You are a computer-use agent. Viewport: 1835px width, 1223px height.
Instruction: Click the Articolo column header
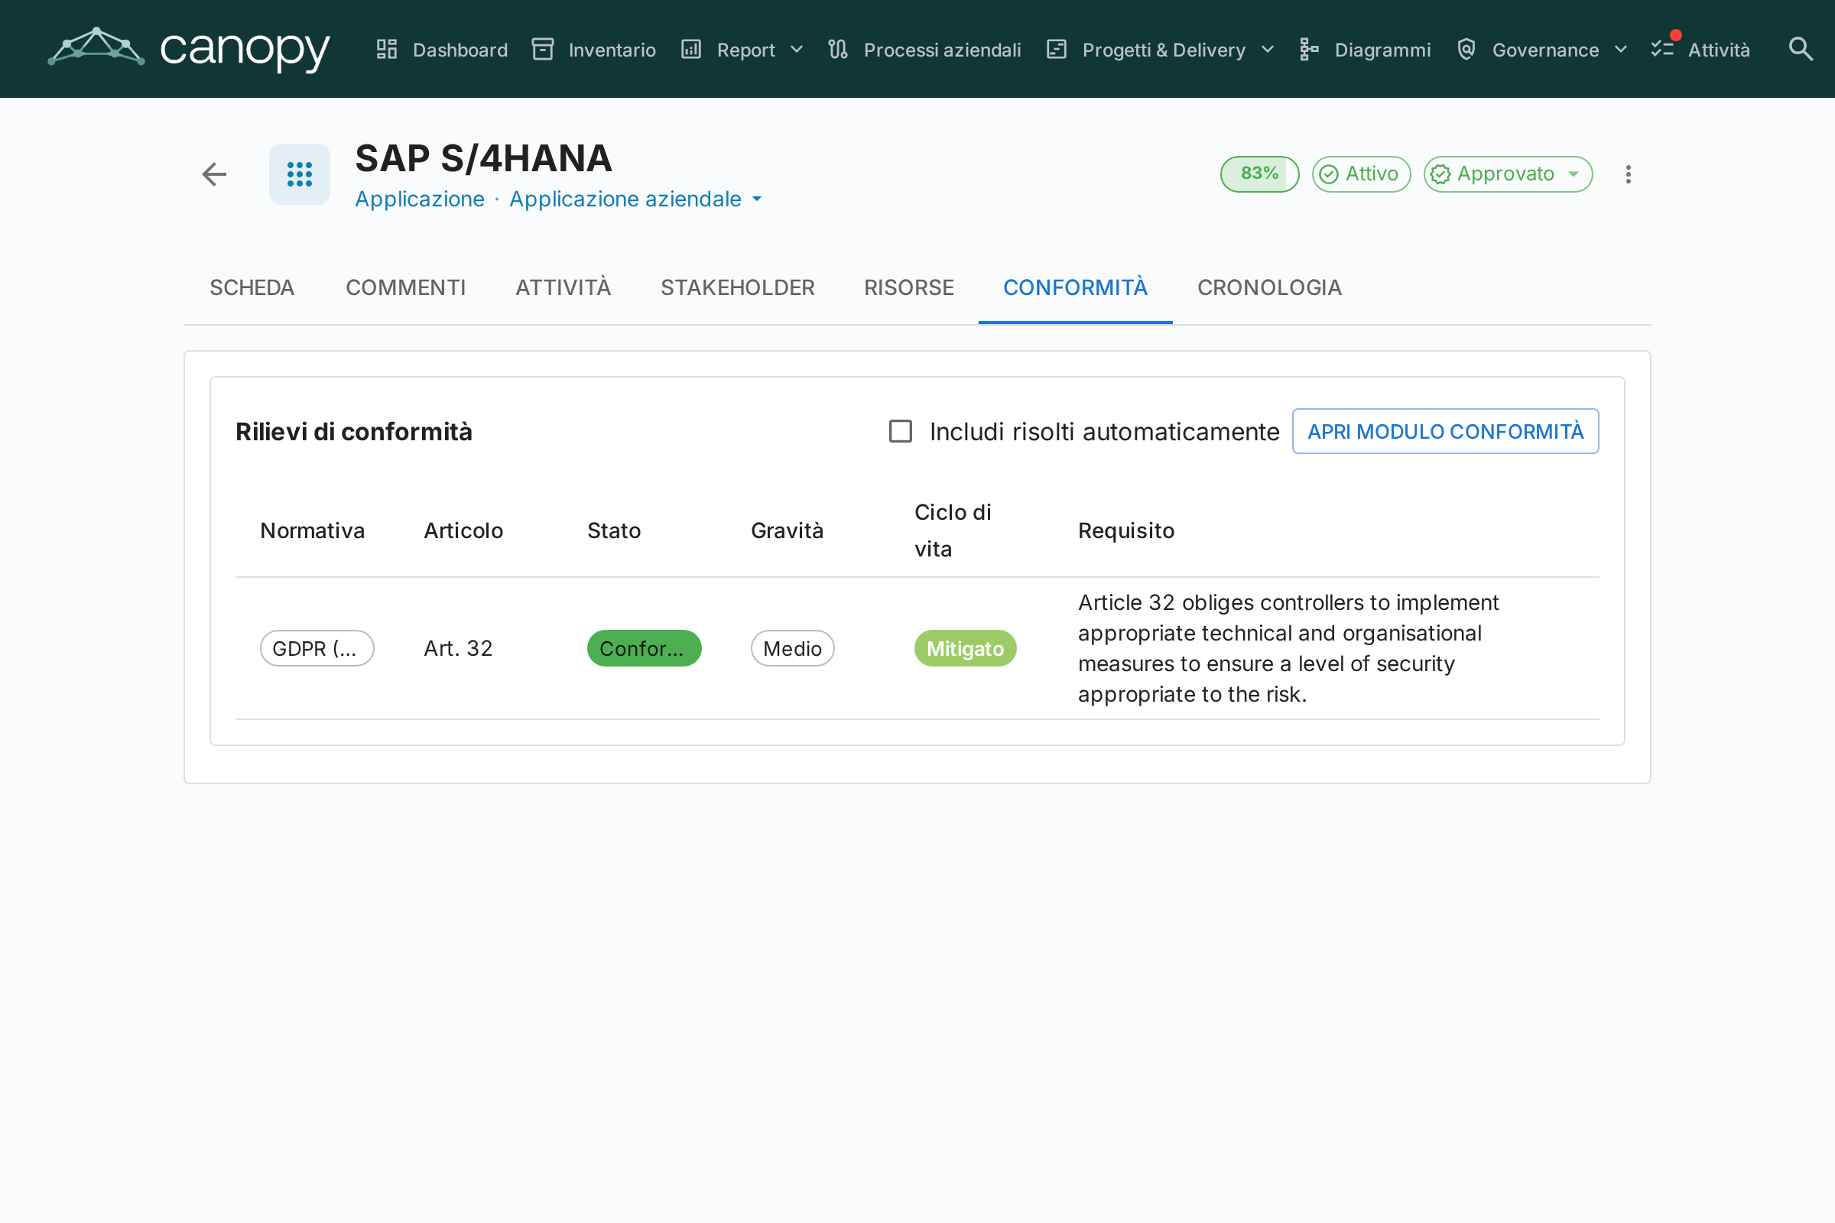(x=463, y=531)
